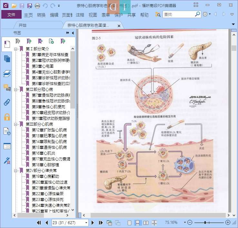Go to previous page arrow

pyautogui.click(x=46, y=223)
